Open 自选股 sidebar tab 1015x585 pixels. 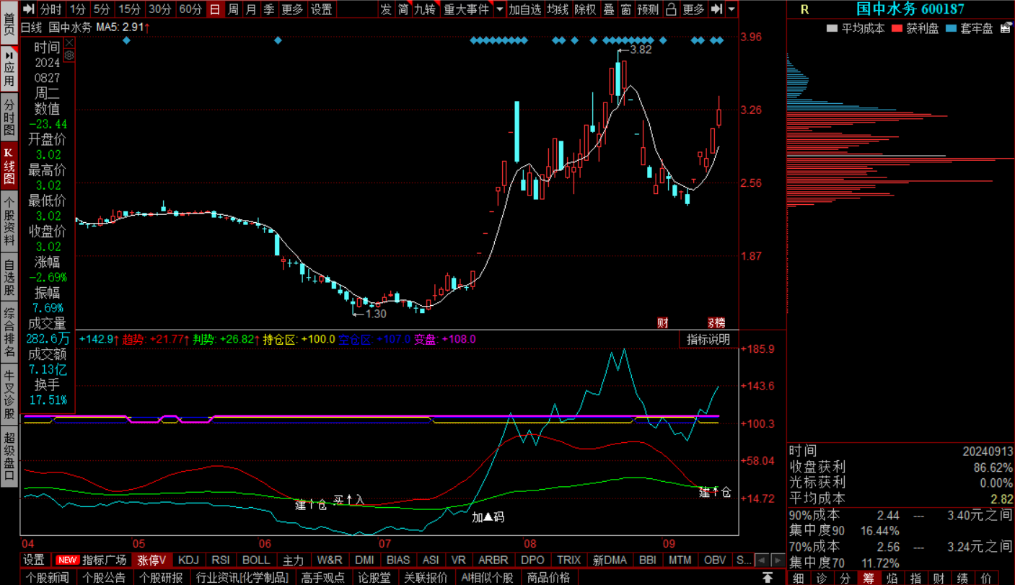coord(9,277)
